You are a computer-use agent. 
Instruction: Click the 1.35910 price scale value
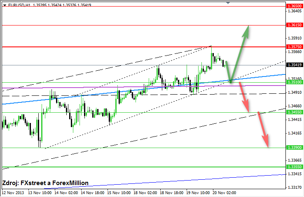click(295, 38)
